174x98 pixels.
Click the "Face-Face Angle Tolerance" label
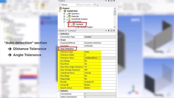(x=72, y=67)
